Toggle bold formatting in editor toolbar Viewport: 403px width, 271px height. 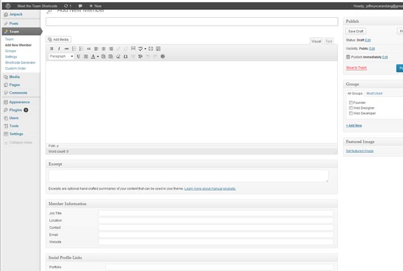coord(52,49)
